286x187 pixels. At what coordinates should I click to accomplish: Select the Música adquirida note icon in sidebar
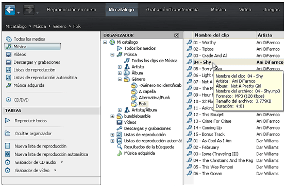coord(8,85)
